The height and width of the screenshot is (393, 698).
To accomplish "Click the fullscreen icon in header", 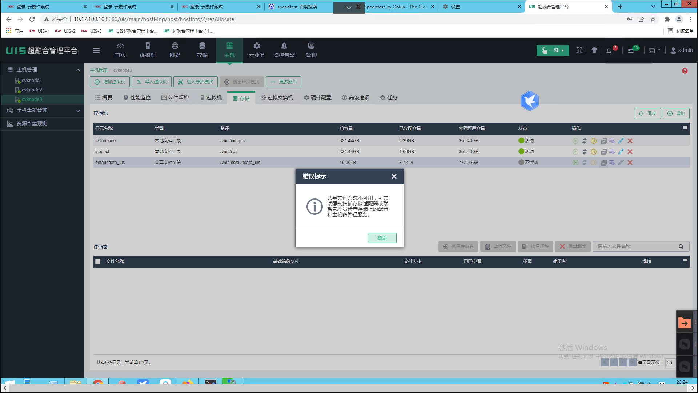I will [x=579, y=50].
